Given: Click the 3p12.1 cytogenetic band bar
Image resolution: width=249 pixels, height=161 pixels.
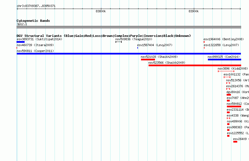Looking at the screenshot, I should click(129, 27).
